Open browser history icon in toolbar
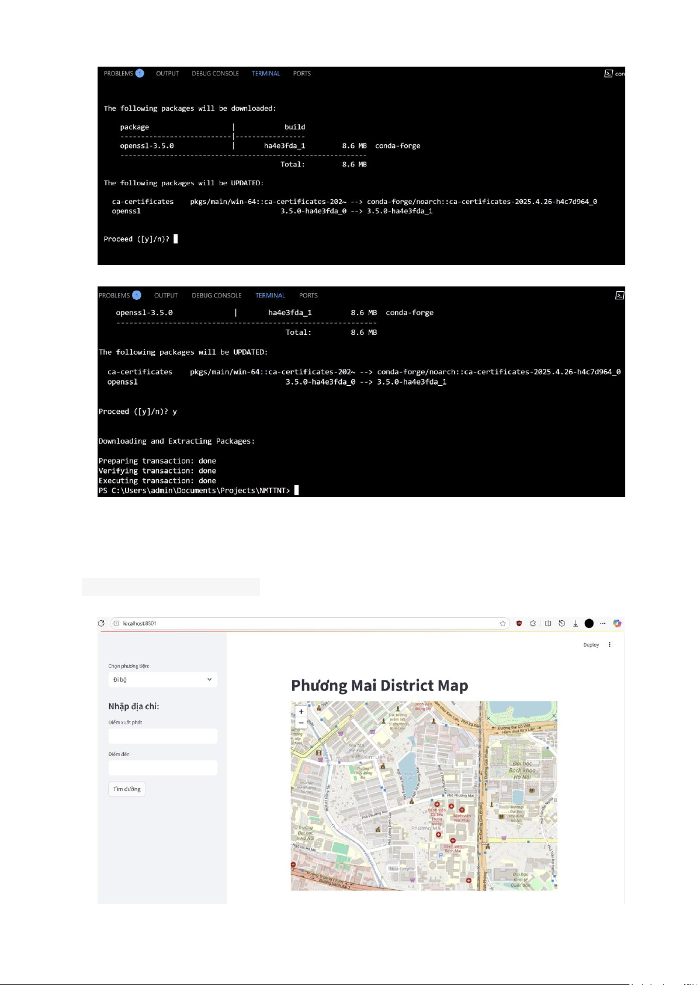 click(561, 624)
